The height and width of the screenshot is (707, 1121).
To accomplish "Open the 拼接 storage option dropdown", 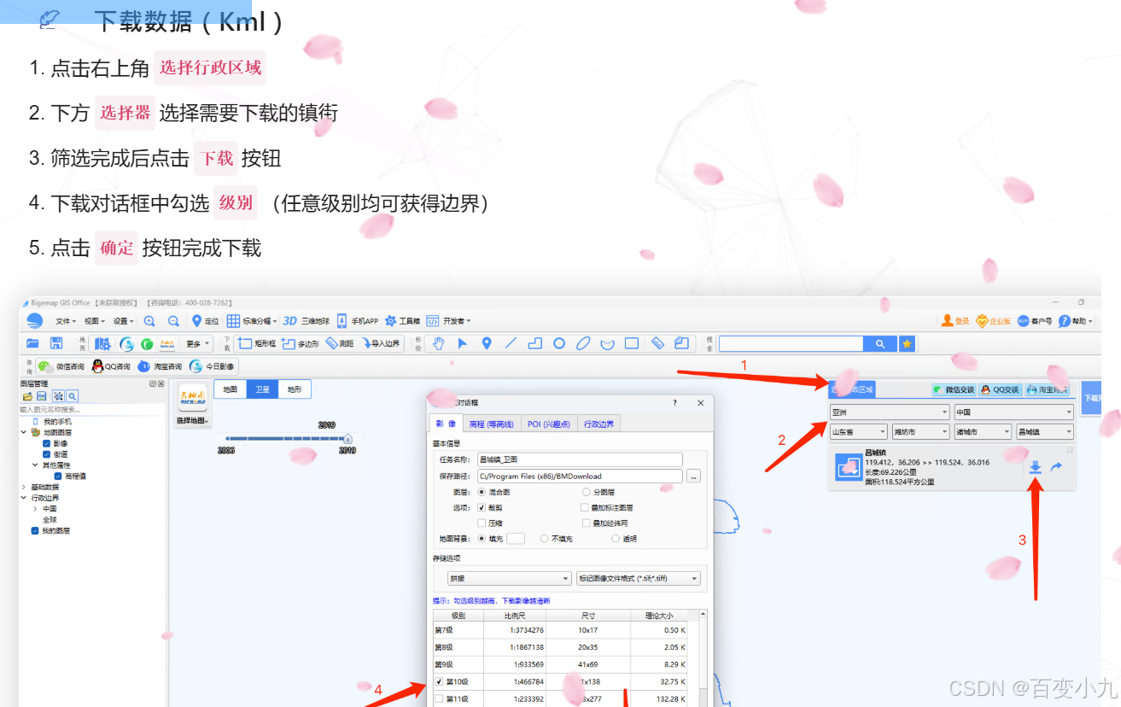I will [509, 578].
